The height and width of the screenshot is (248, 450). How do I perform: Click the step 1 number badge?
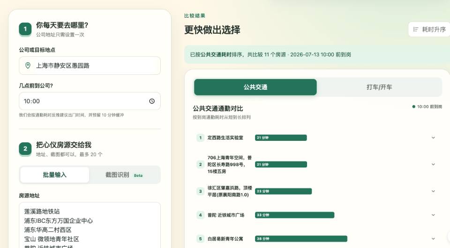[25, 29]
